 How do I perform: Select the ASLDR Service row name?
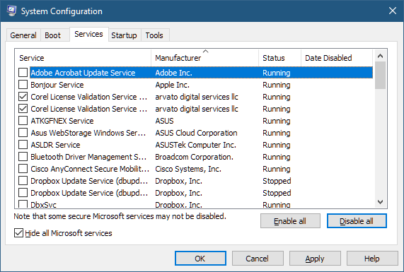pyautogui.click(x=55, y=145)
